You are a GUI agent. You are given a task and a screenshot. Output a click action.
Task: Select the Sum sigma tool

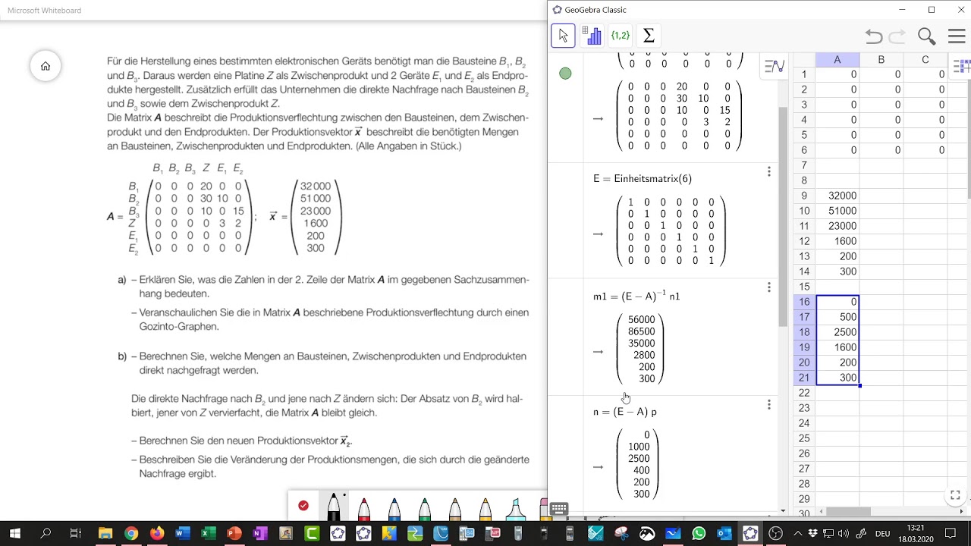coord(649,36)
